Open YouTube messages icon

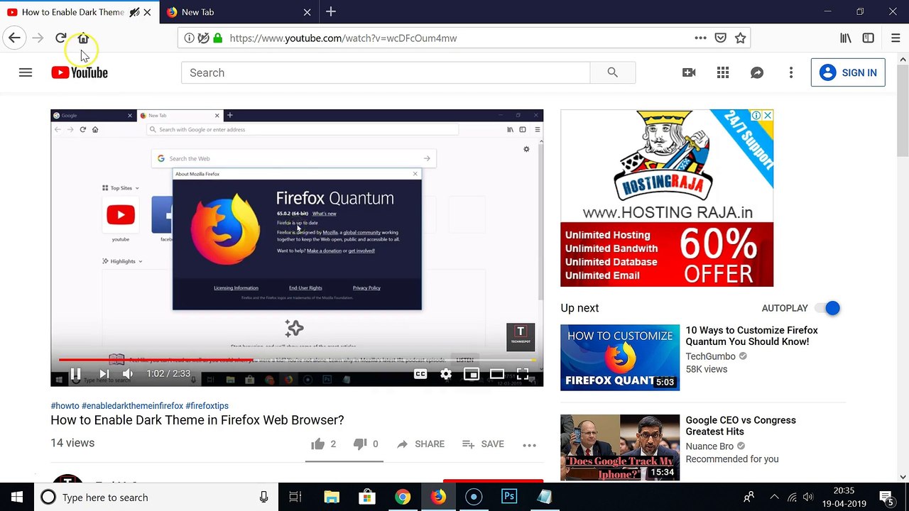(x=757, y=72)
